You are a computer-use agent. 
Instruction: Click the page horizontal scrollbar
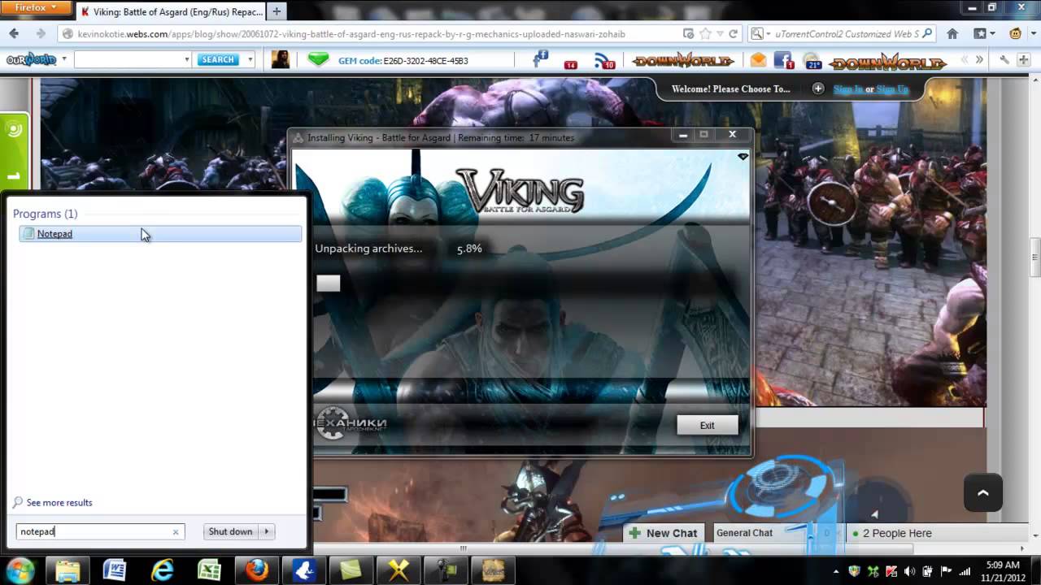[464, 548]
